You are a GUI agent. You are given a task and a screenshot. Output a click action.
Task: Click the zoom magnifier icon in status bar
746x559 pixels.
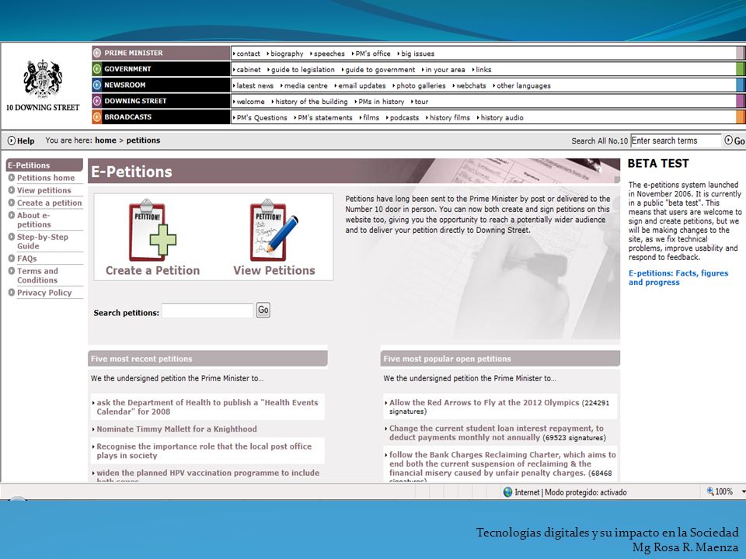pyautogui.click(x=710, y=491)
